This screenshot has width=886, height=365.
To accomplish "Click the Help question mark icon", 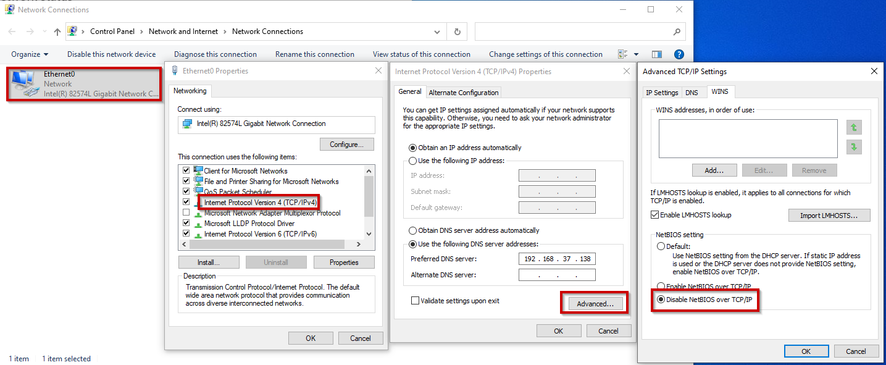I will pyautogui.click(x=679, y=54).
